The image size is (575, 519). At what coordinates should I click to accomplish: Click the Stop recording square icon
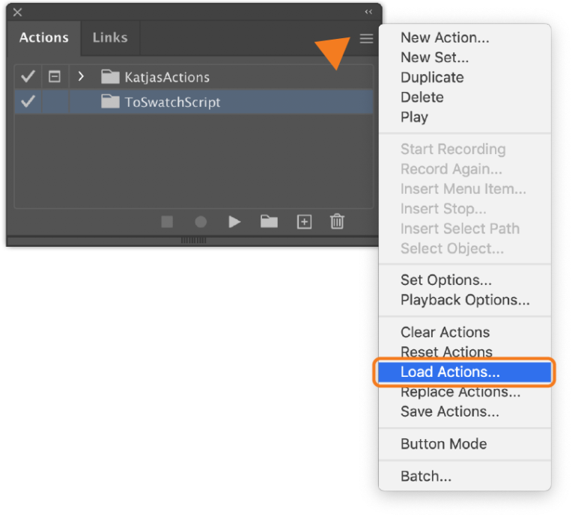click(x=167, y=222)
